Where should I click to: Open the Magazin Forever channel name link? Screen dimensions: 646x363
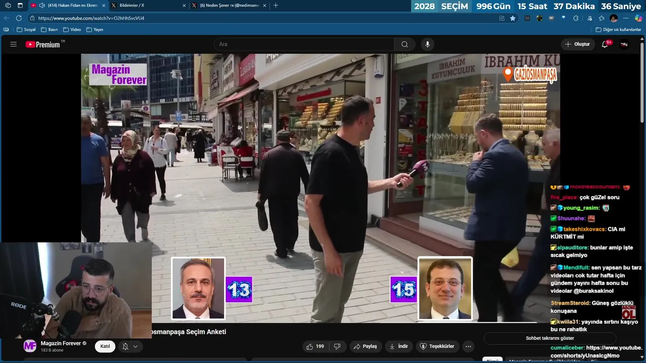pos(61,343)
